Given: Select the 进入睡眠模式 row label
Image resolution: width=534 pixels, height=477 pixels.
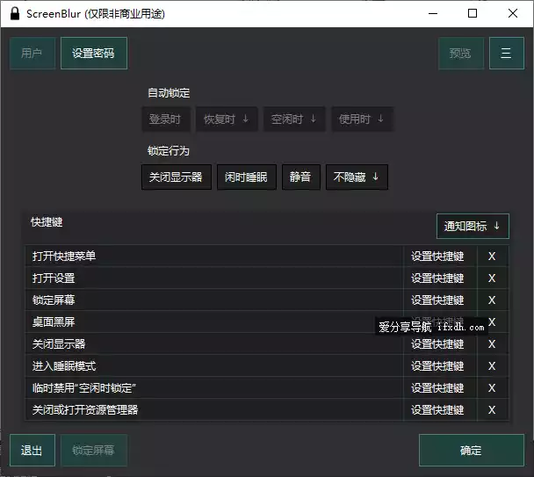Looking at the screenshot, I should point(64,366).
